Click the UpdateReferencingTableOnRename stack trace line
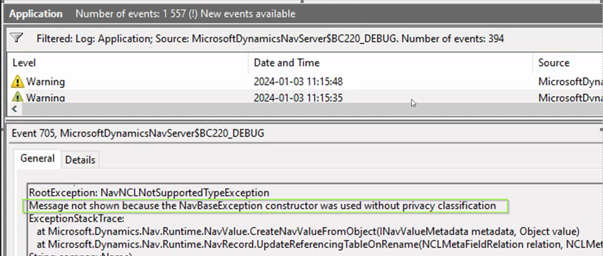Viewport: 603px width, 256px height. (x=319, y=244)
